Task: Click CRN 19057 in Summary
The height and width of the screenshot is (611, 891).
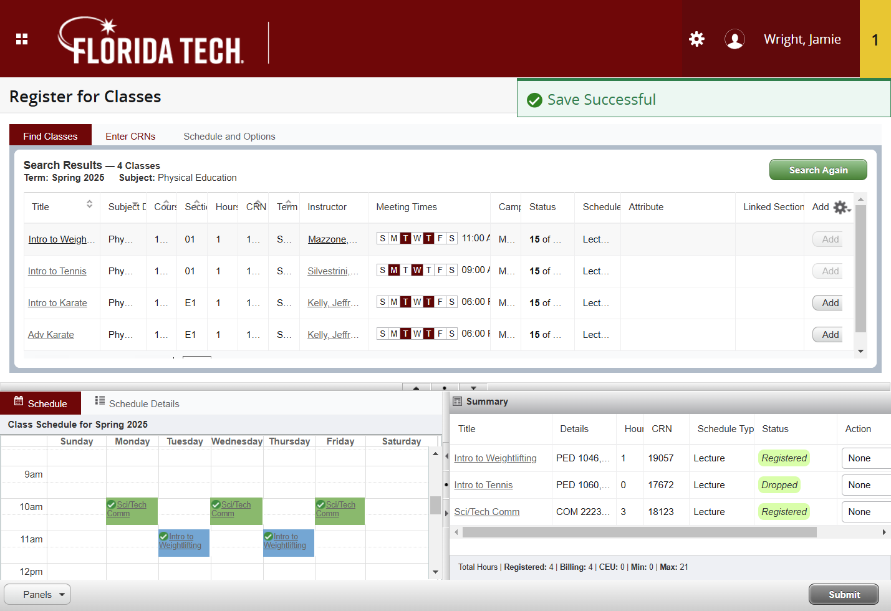Action: click(x=661, y=458)
